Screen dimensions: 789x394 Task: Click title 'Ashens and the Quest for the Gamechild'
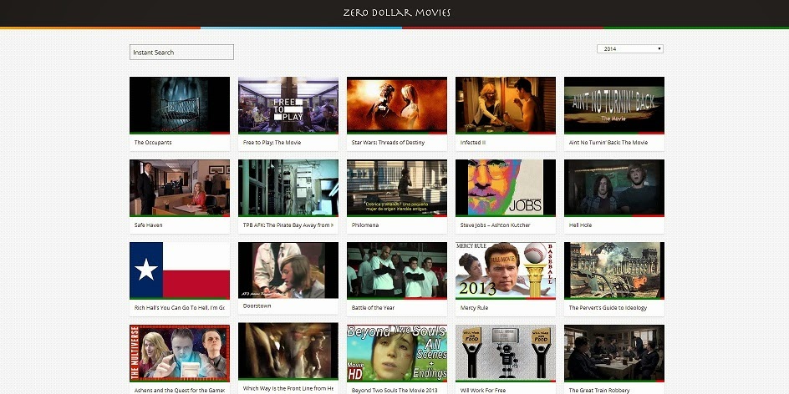click(x=179, y=390)
